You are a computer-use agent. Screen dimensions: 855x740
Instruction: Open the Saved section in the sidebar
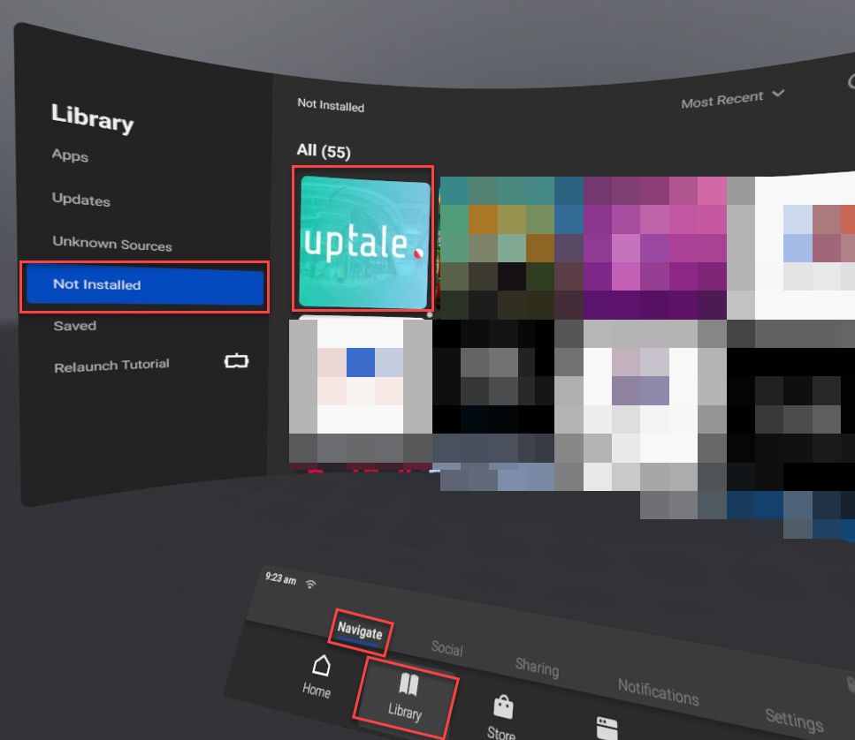(x=74, y=326)
